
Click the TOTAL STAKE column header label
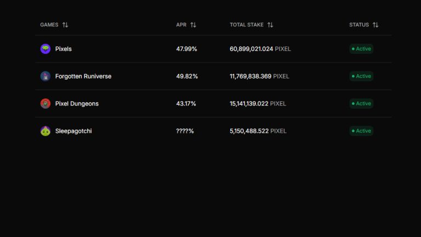click(247, 25)
